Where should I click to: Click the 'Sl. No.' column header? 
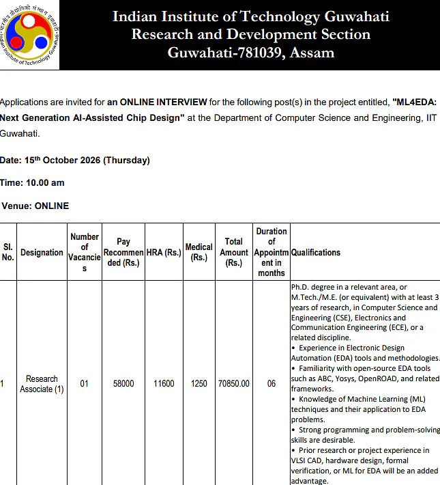pos(8,252)
